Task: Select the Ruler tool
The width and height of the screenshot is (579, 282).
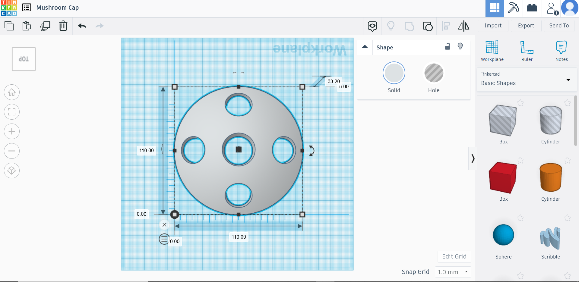Action: pyautogui.click(x=527, y=51)
